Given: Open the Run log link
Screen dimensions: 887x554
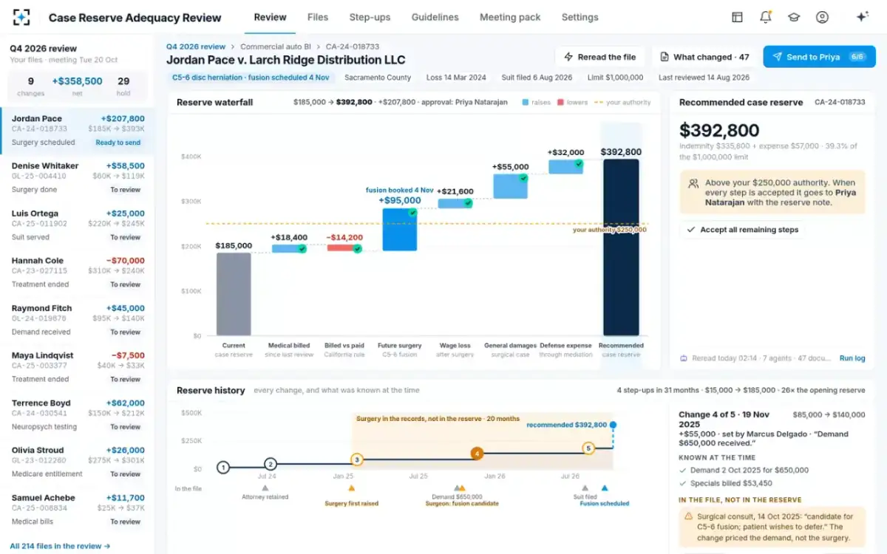Looking at the screenshot, I should 852,358.
